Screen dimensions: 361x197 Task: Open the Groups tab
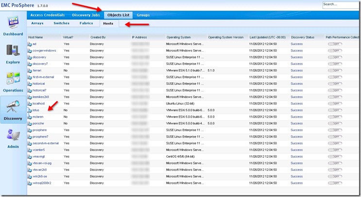pyautogui.click(x=143, y=15)
